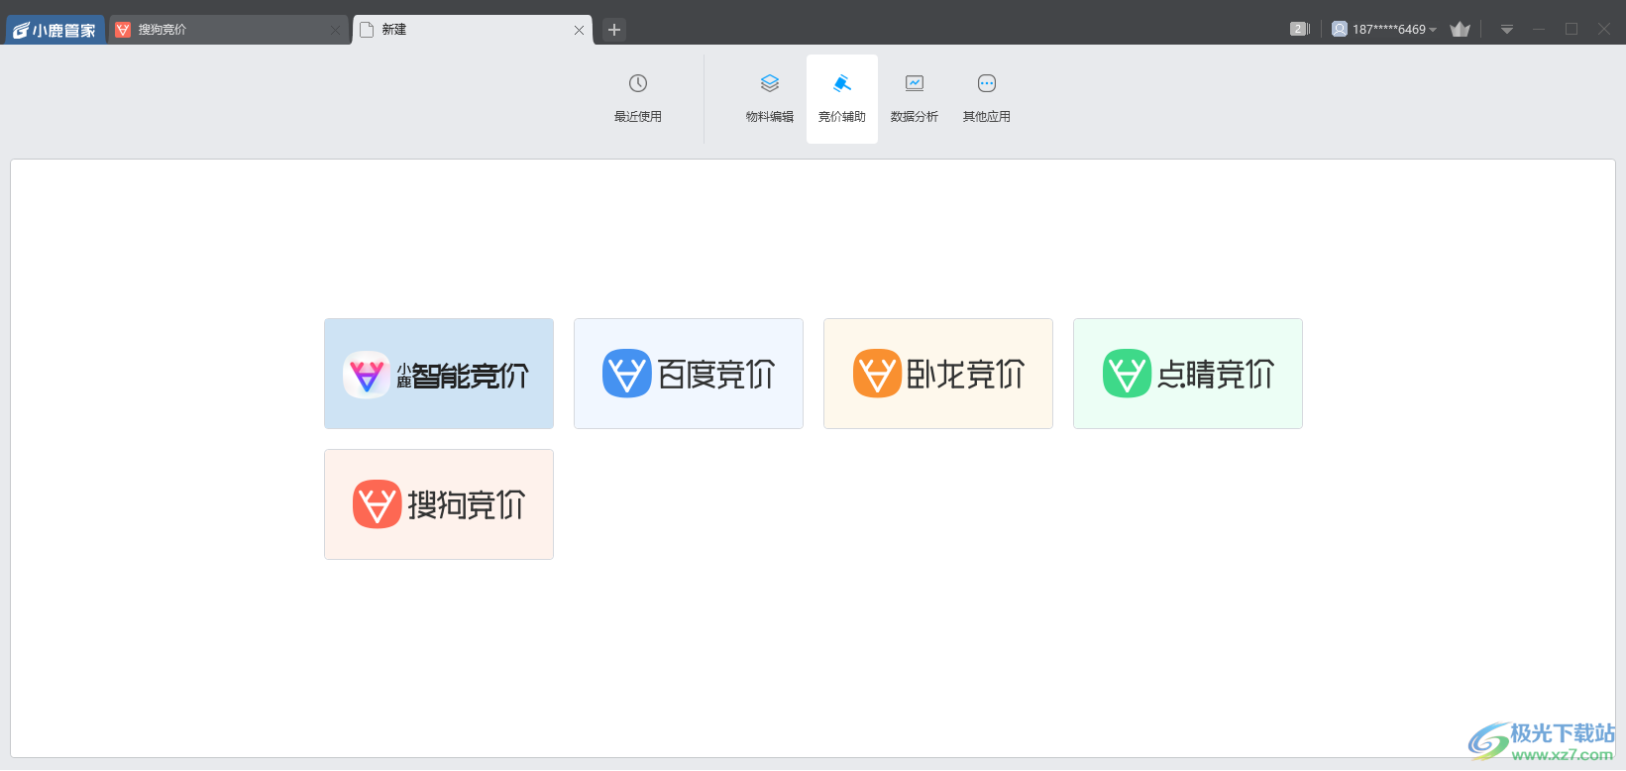1626x771 pixels.
Task: Close the 搜狗竞价 tab
Action: (x=335, y=30)
